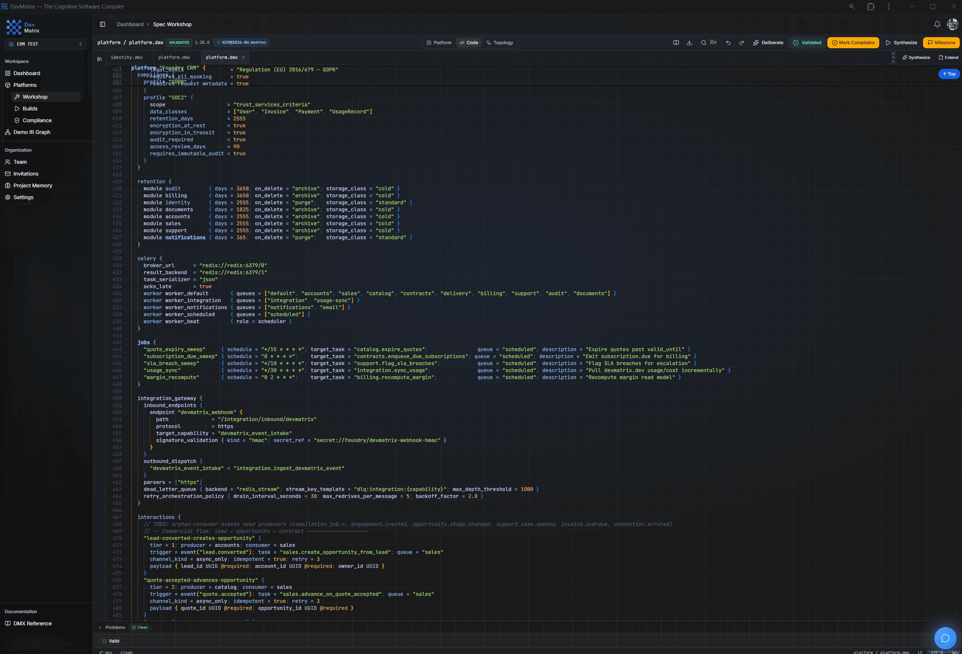Open the chat assistant bubble

tap(945, 638)
